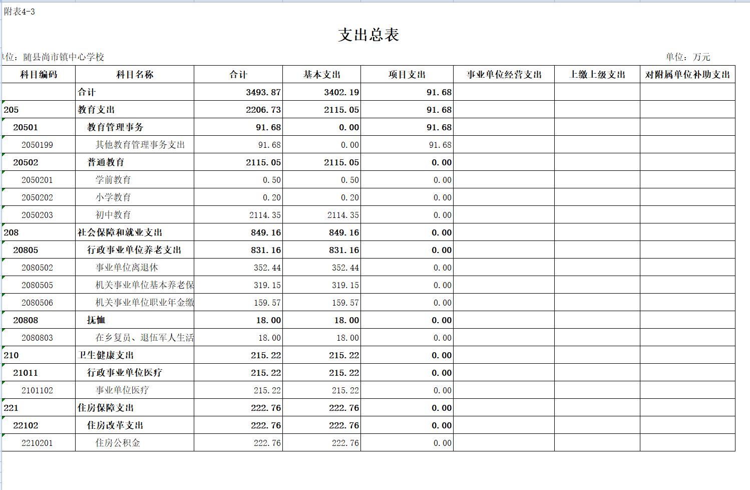
Task: Select code cell 20502
Action: click(39, 162)
